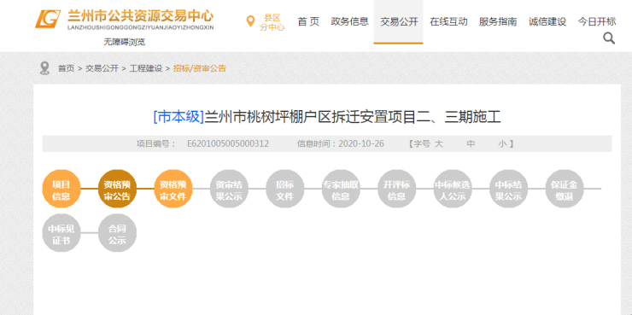Screen dimensions: 632x315
Task: Click the 无障碍浏览 link
Action: coord(124,42)
